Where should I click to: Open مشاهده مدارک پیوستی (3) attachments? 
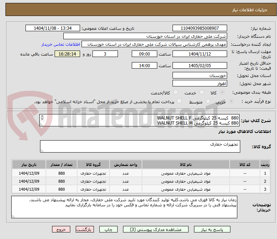click(x=156, y=229)
